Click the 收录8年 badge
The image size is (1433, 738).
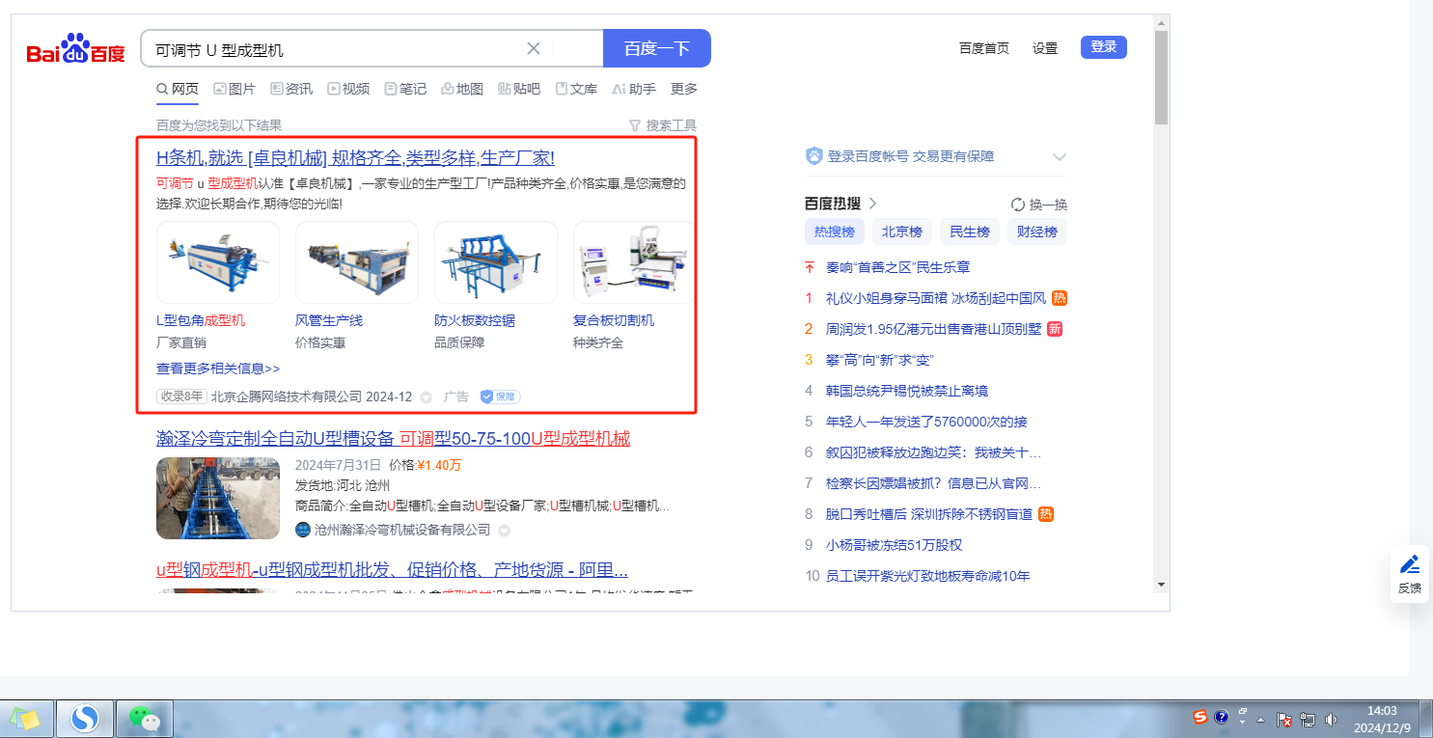181,396
